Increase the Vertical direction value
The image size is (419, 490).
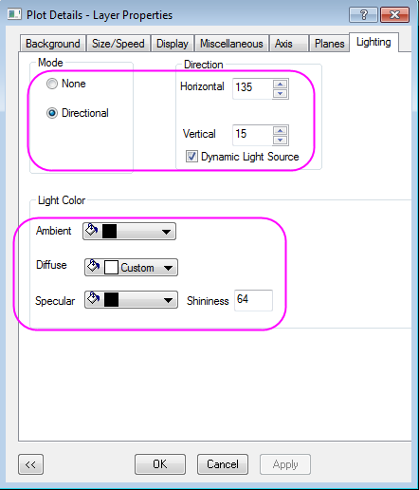[x=280, y=131]
